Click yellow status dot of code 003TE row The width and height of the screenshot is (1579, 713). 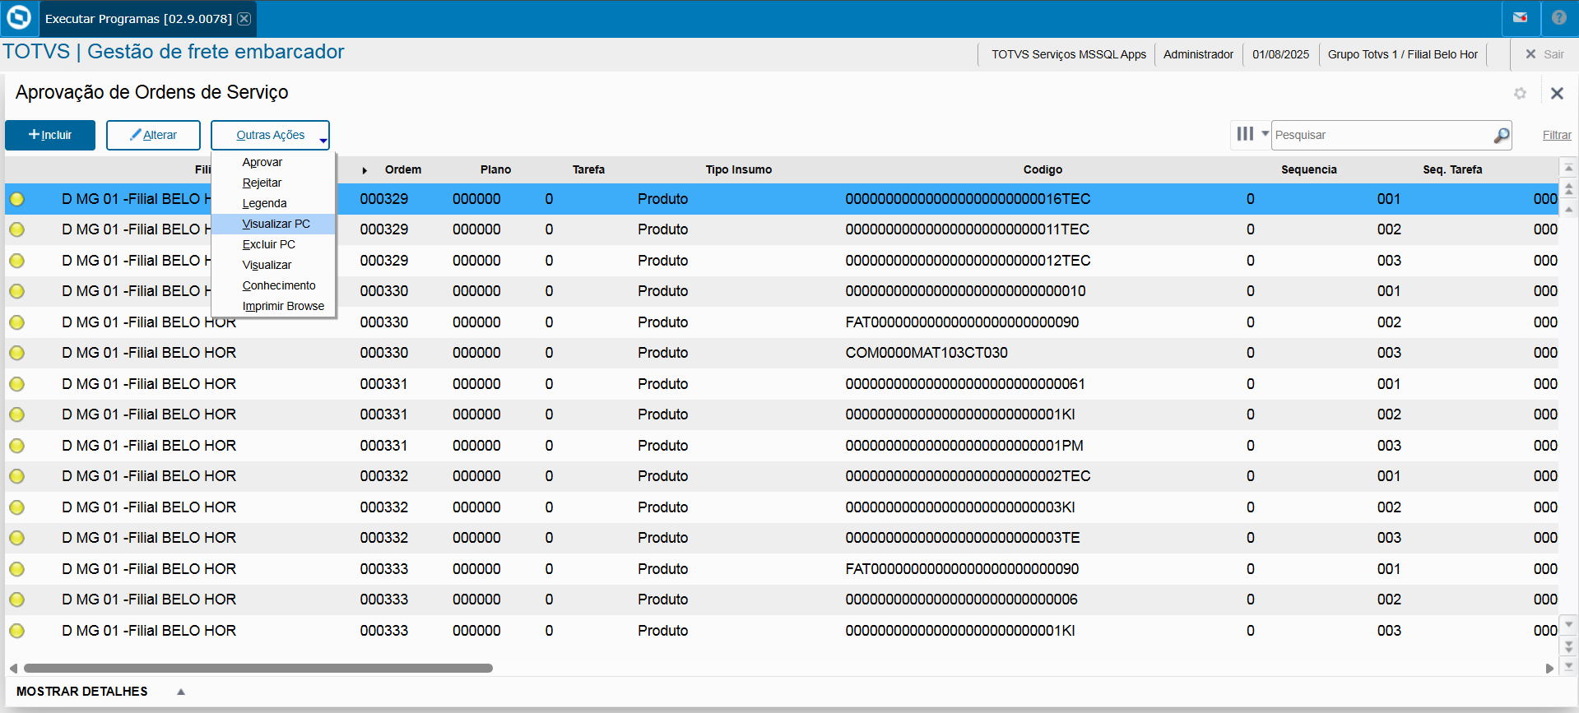click(17, 538)
